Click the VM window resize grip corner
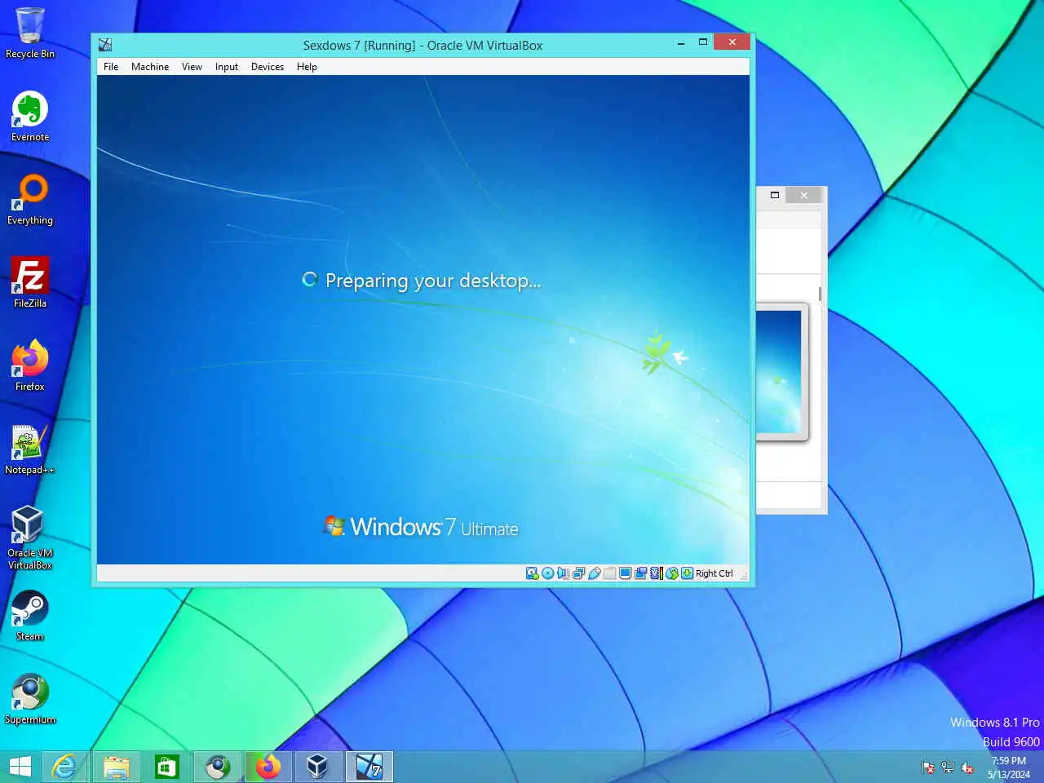 (x=744, y=576)
